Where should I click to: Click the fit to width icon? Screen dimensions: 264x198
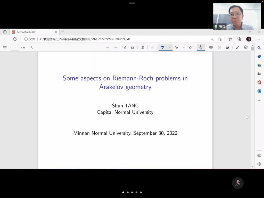coord(133,47)
